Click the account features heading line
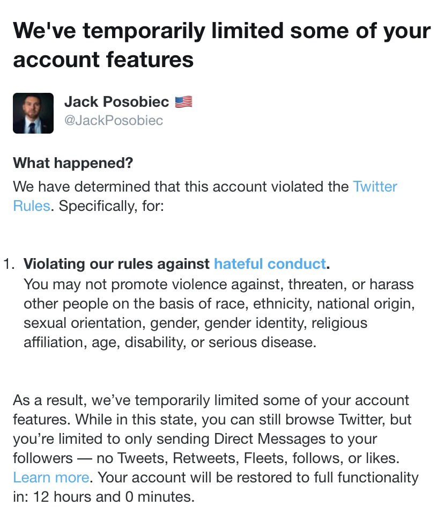 [x=103, y=60]
